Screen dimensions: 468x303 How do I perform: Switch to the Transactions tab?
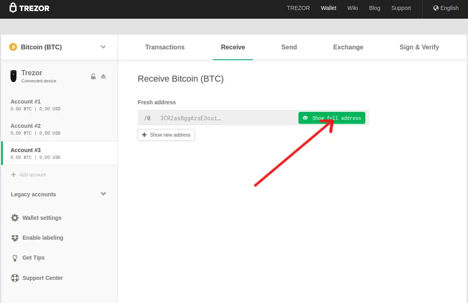tap(165, 47)
